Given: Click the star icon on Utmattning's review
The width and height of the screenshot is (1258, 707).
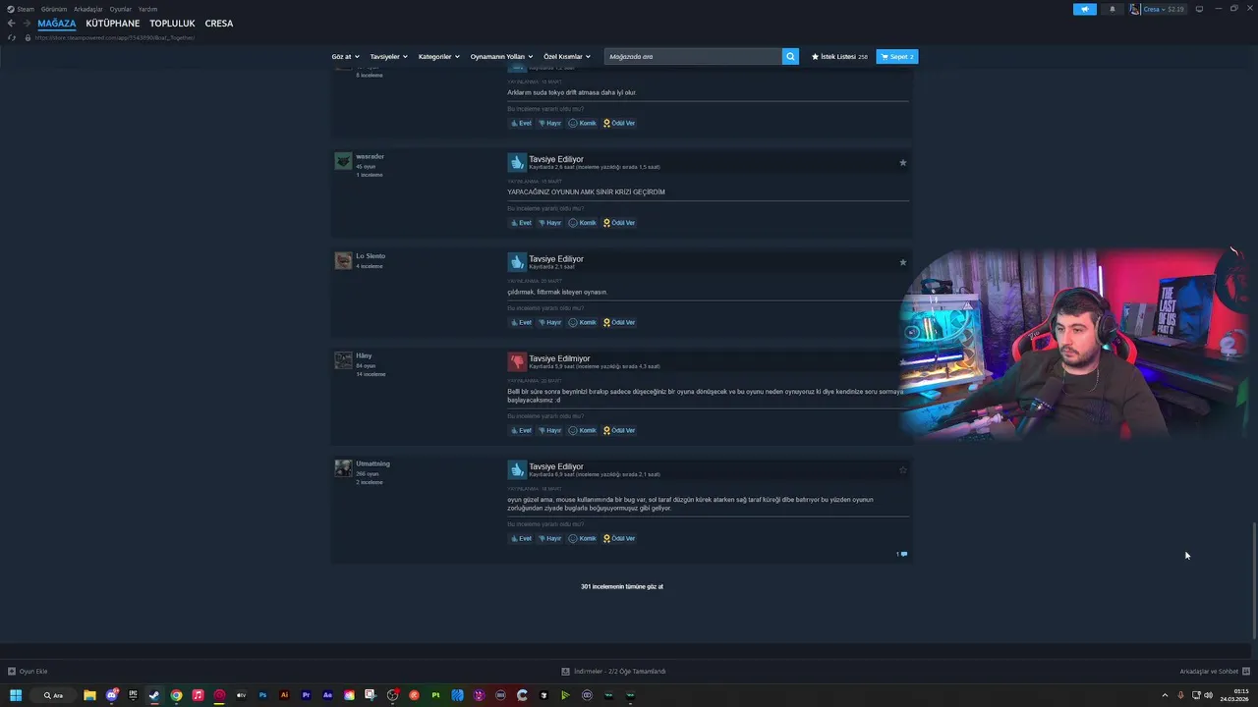Looking at the screenshot, I should 902,470.
